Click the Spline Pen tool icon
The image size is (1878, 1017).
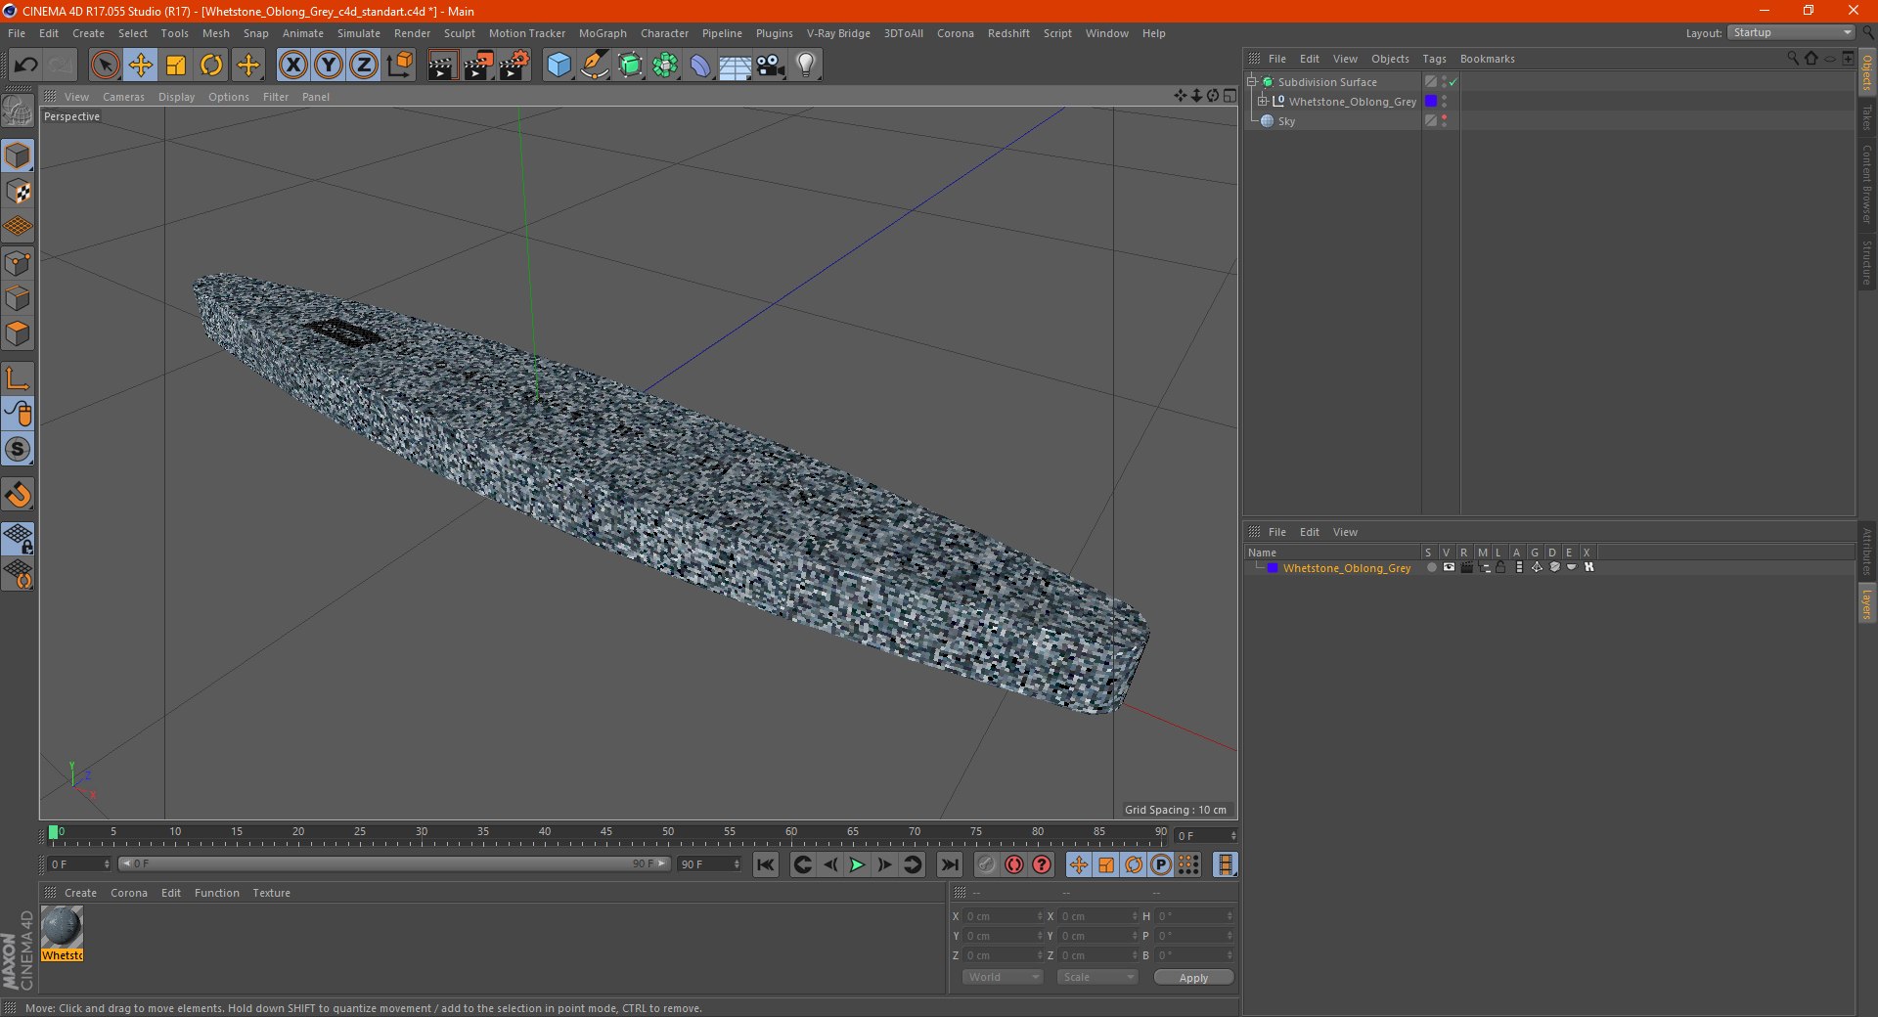tap(594, 66)
